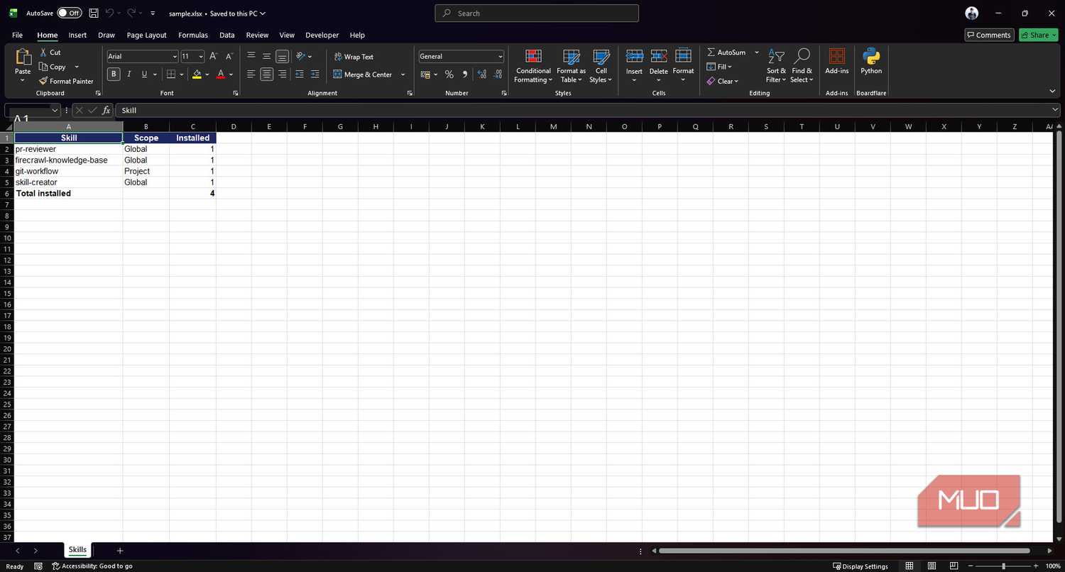Switch to the Insert ribbon tab

tap(77, 35)
